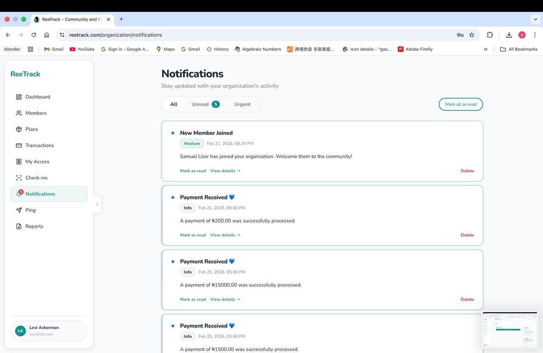Screen dimensions: 543x353
Task: Open the Ping page
Action: coord(18,210)
